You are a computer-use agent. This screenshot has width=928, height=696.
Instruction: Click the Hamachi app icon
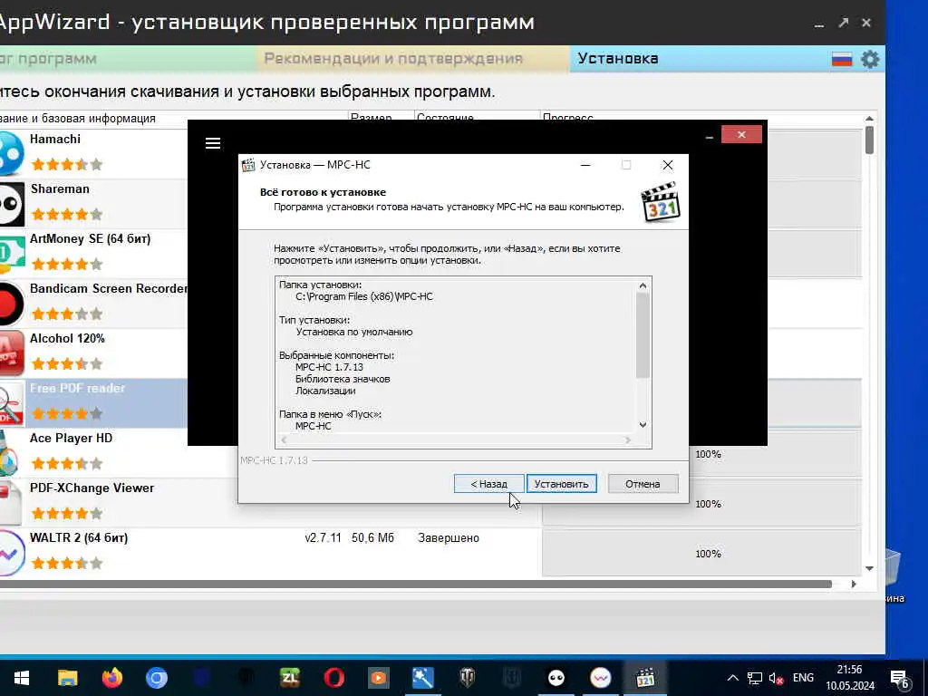pyautogui.click(x=11, y=154)
